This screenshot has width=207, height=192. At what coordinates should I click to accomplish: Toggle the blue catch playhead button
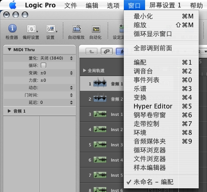coord(120,52)
